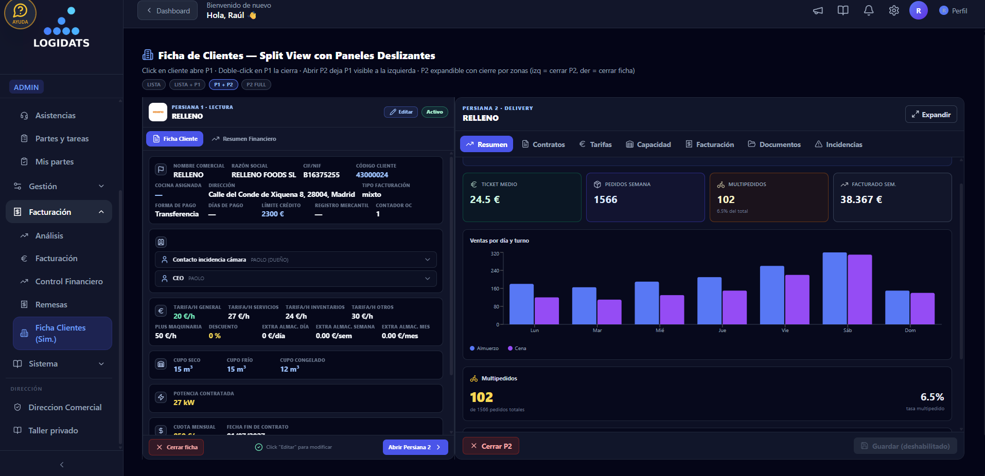Click the flag icon in client data card
985x476 pixels.
(x=161, y=169)
